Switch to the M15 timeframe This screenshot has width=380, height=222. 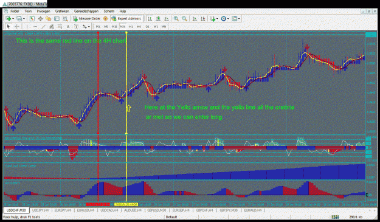point(114,27)
